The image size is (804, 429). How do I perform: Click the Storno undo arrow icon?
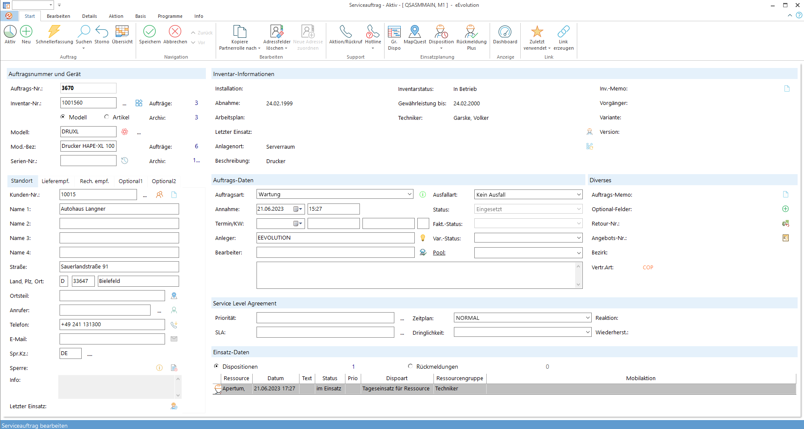[x=102, y=31]
